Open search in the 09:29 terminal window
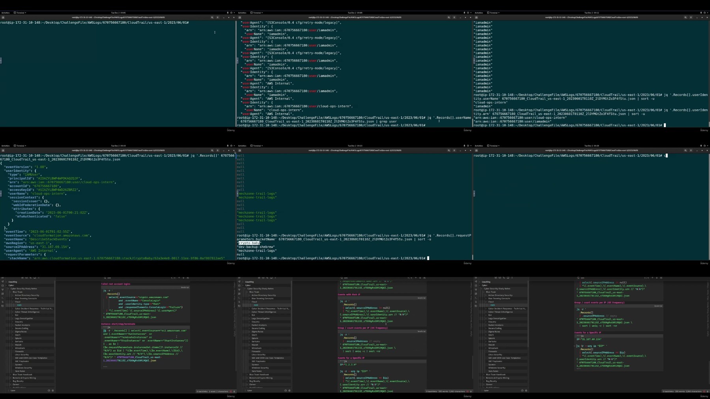This screenshot has width=710, height=399. (x=686, y=150)
